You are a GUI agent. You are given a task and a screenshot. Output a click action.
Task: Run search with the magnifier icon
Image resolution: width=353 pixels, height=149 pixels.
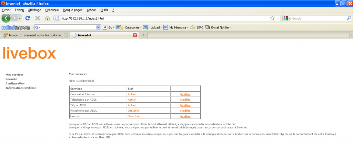tap(349, 19)
